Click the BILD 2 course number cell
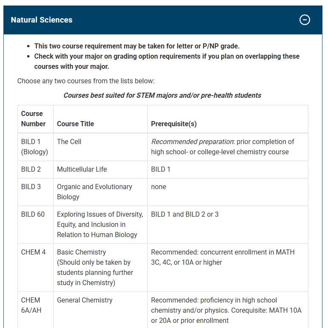328x328 pixels. click(x=31, y=169)
